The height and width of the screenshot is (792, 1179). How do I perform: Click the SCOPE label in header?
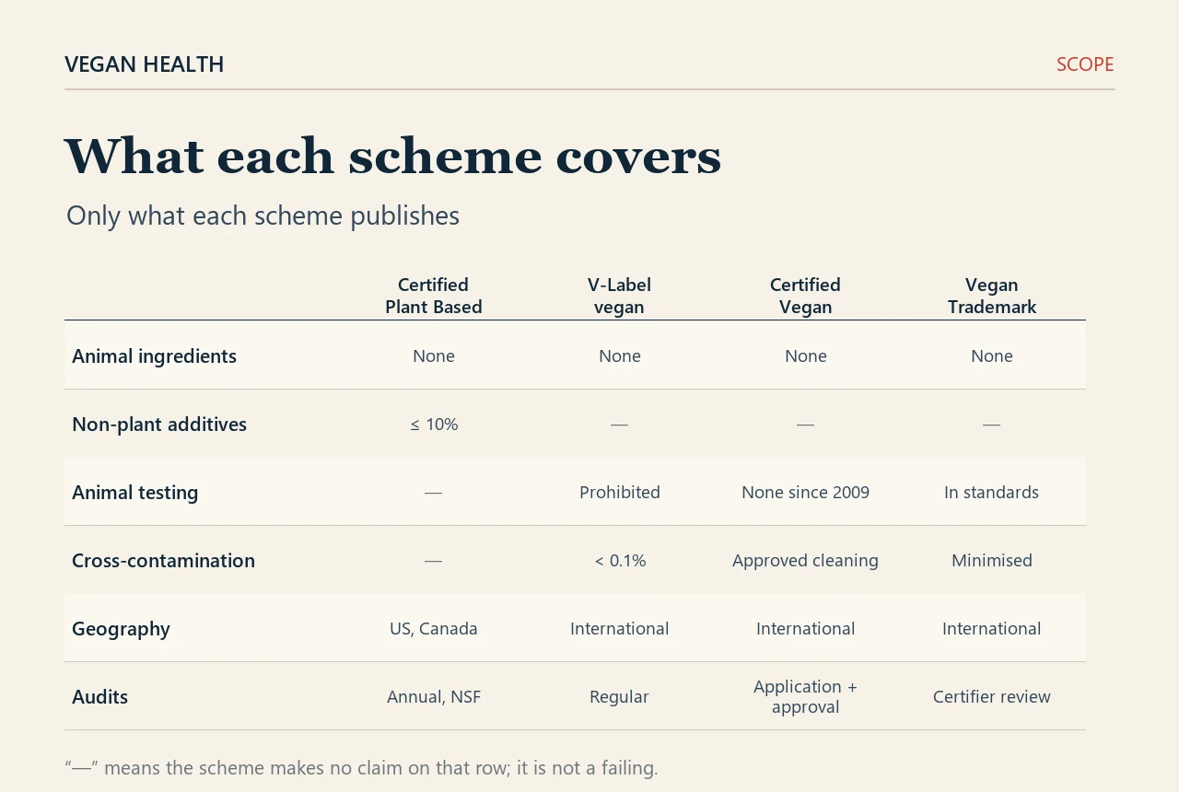tap(1085, 64)
